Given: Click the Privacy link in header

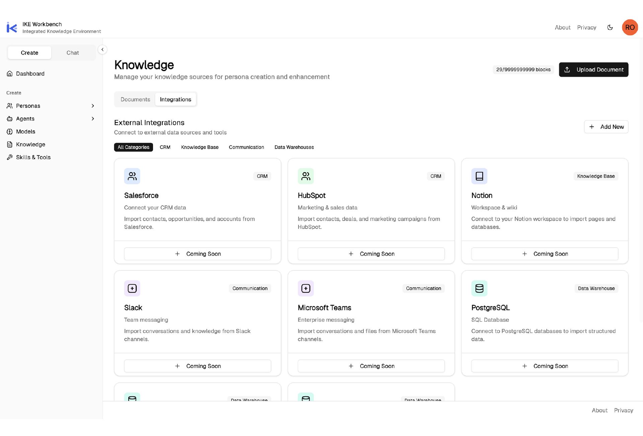Looking at the screenshot, I should (x=587, y=27).
